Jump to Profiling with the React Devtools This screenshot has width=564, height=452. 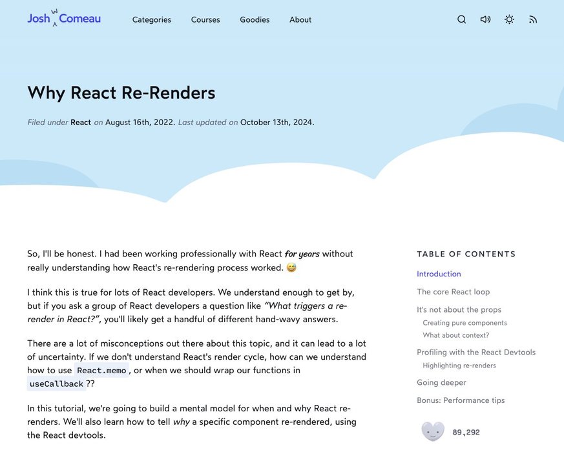pyautogui.click(x=476, y=353)
